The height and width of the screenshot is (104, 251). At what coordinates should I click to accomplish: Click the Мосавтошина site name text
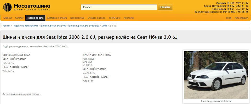point(32,6)
